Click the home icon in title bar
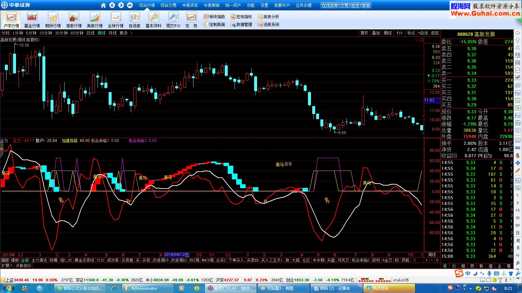 pos(103,5)
